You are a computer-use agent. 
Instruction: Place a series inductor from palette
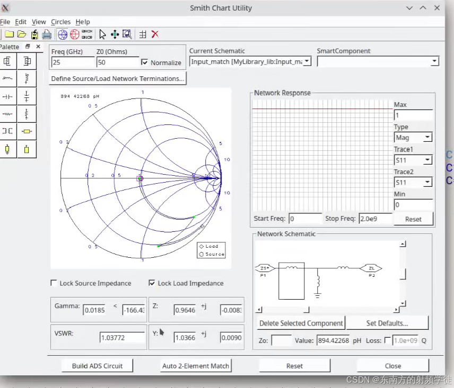[7, 78]
